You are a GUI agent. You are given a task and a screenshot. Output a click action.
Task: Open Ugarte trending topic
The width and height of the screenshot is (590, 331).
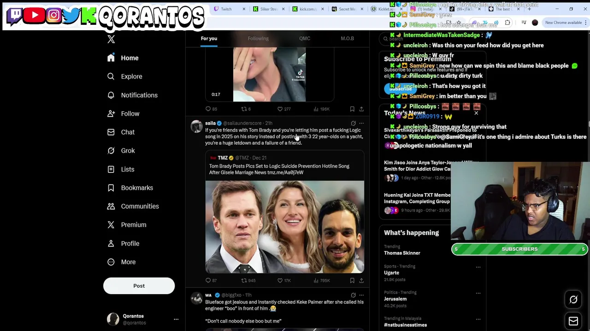[x=391, y=273]
